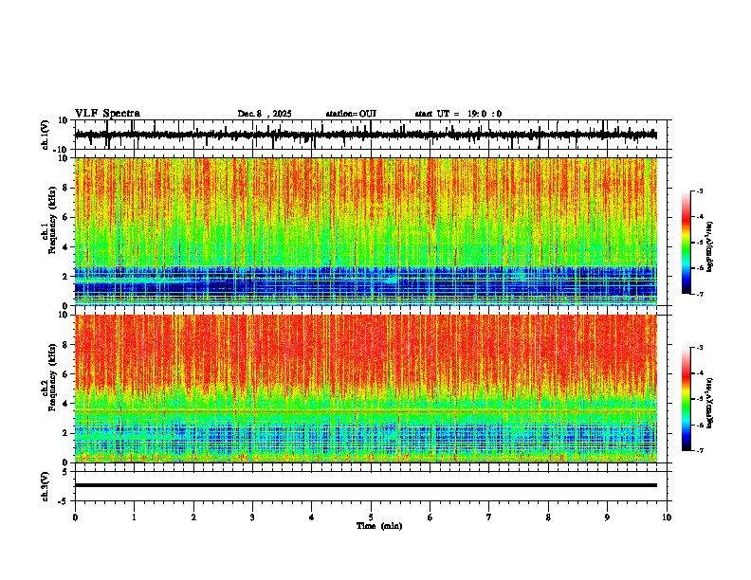Click the "8" tick on ch.2 frequency axis

pyautogui.click(x=66, y=345)
